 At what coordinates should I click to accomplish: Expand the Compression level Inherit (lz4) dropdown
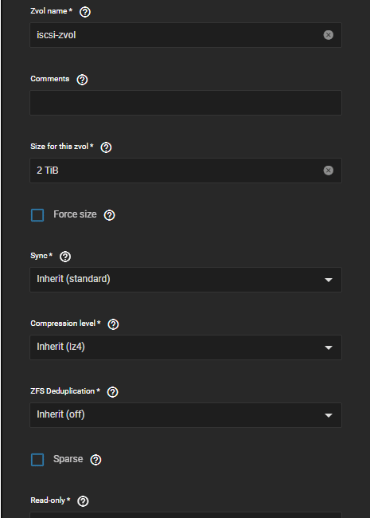(185, 347)
